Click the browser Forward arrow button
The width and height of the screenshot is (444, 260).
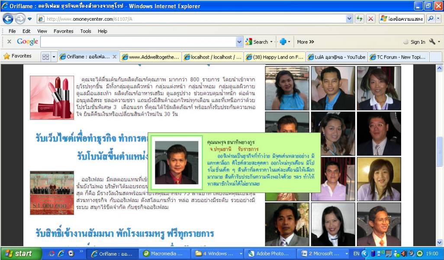(x=20, y=19)
